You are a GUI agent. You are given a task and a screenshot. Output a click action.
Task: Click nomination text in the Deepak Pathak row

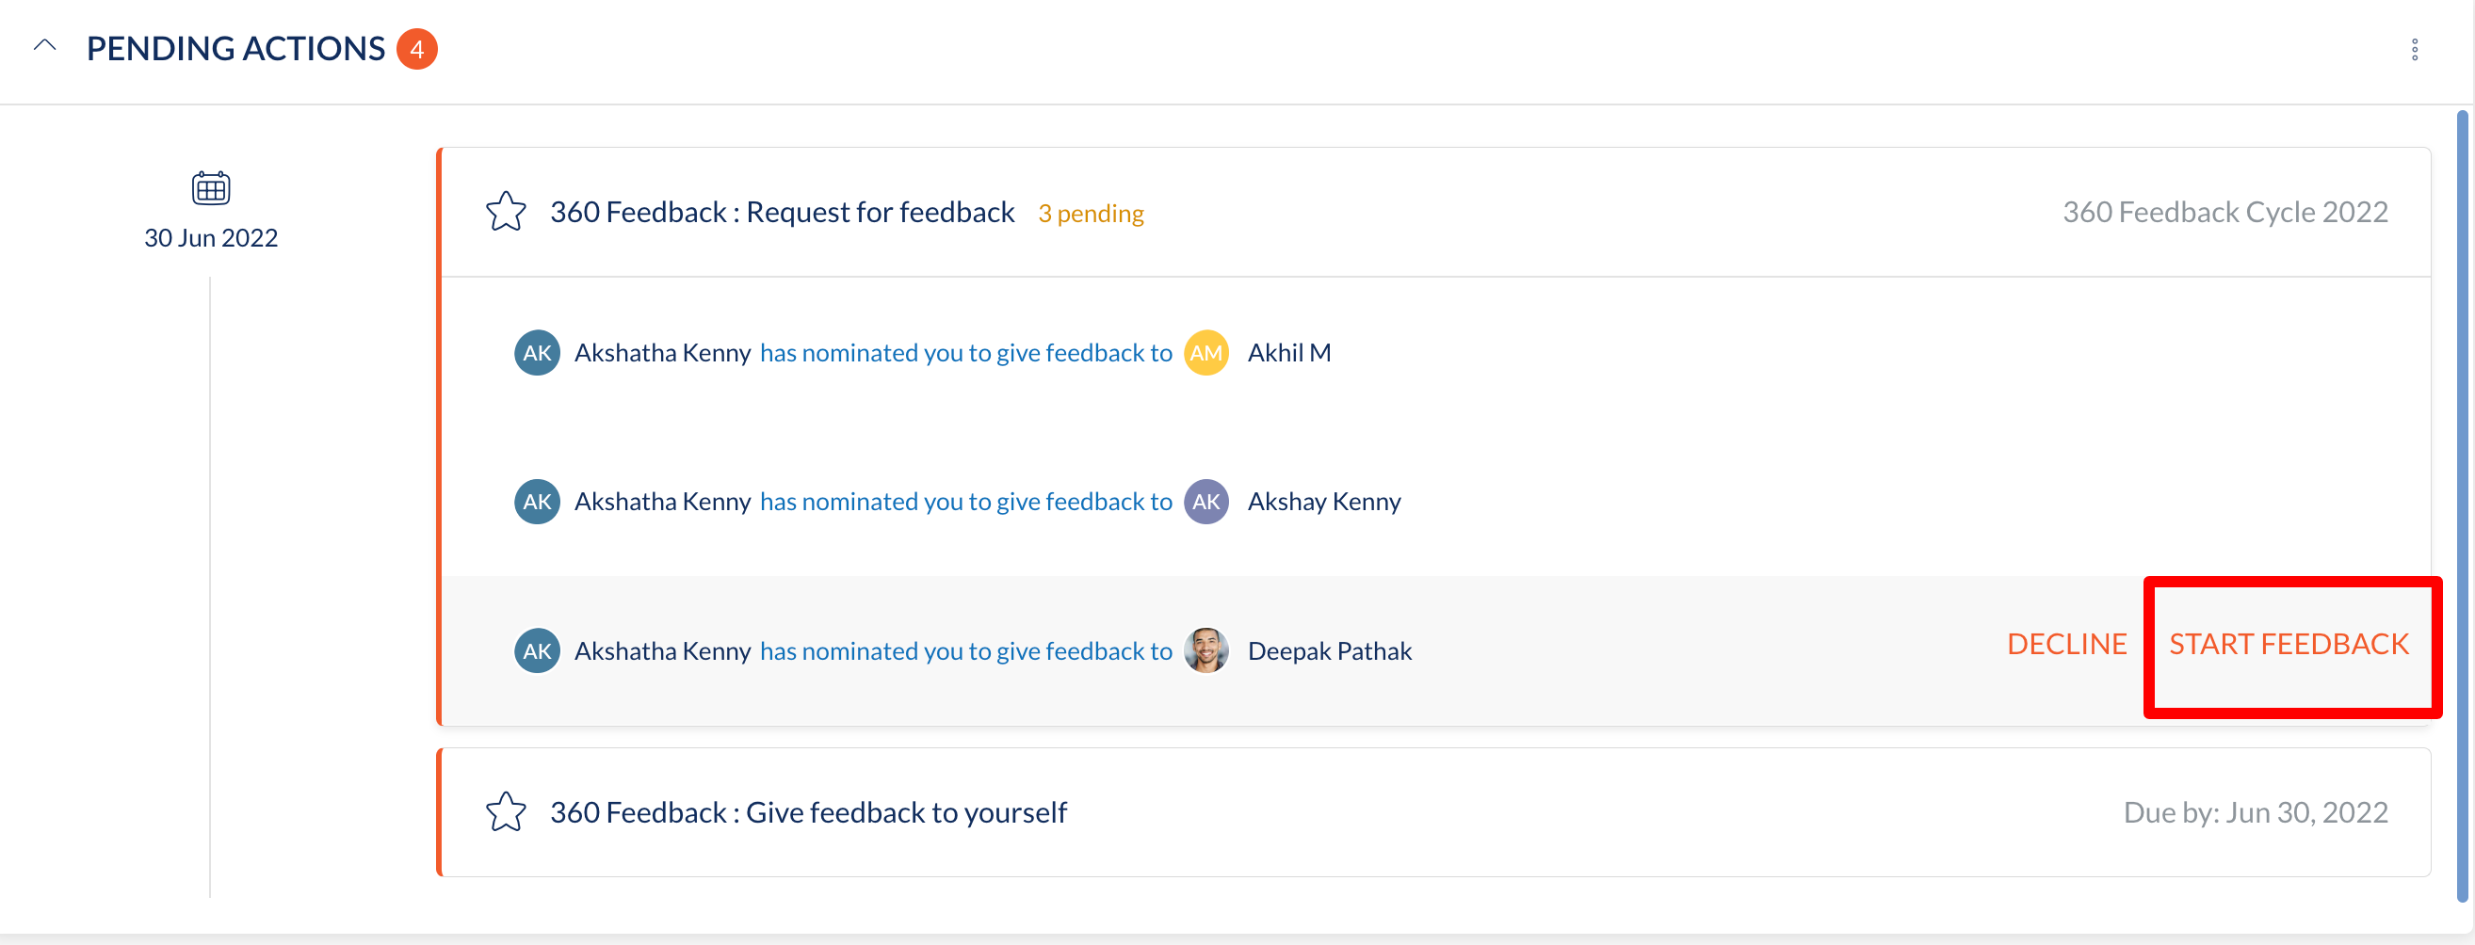point(965,650)
